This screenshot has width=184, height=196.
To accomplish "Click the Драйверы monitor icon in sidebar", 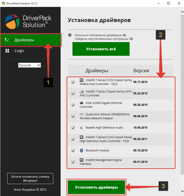I will (7, 40).
